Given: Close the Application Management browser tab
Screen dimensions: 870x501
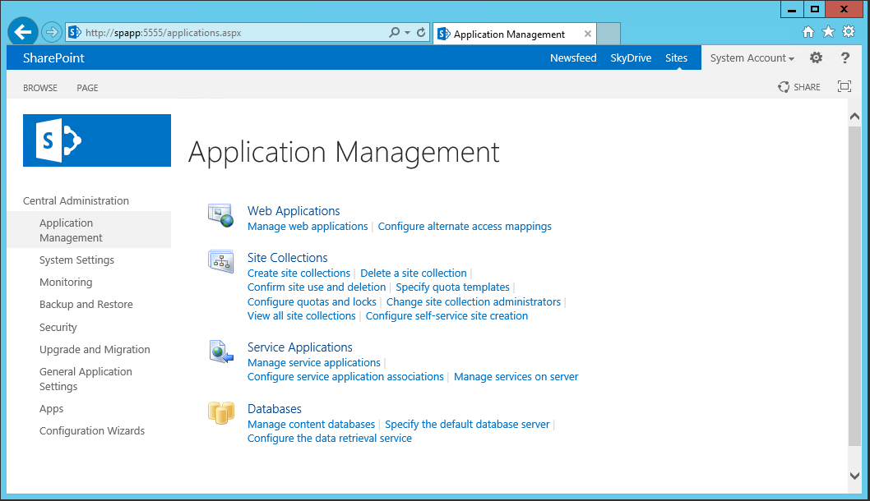Looking at the screenshot, I should (588, 34).
